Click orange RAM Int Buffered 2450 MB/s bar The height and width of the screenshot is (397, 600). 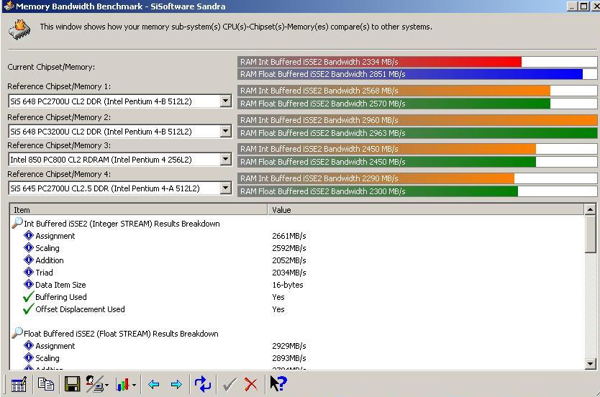tap(386, 149)
